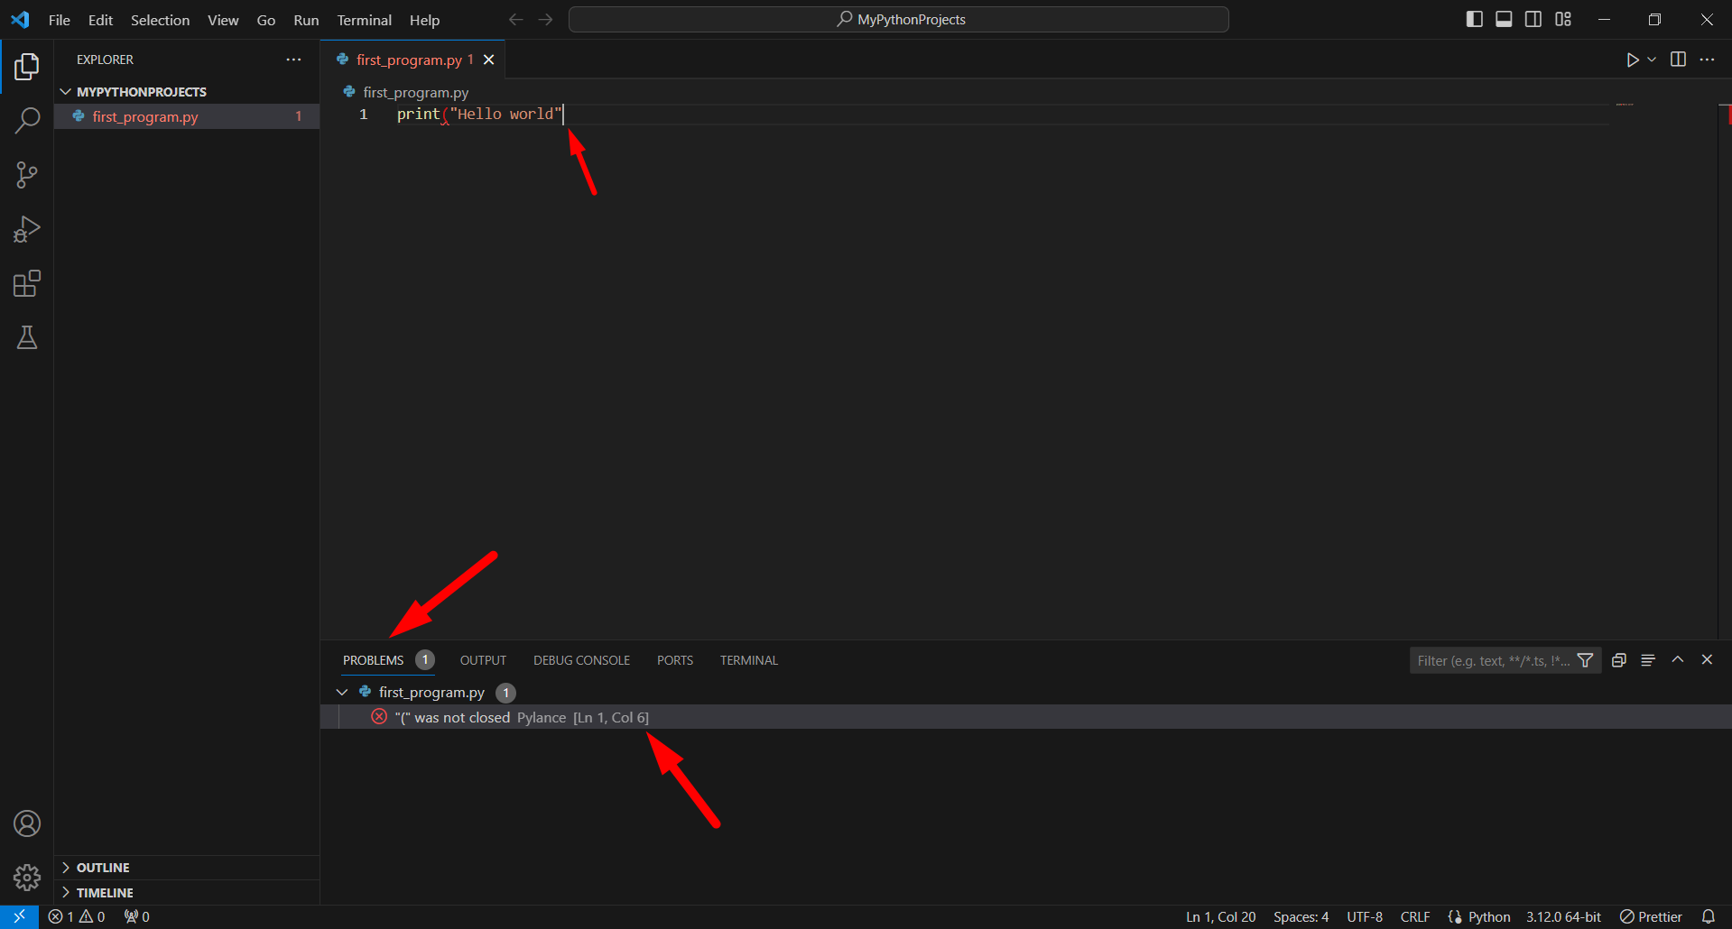Split the editor to the right
Image resolution: width=1732 pixels, height=929 pixels.
pyautogui.click(x=1678, y=60)
